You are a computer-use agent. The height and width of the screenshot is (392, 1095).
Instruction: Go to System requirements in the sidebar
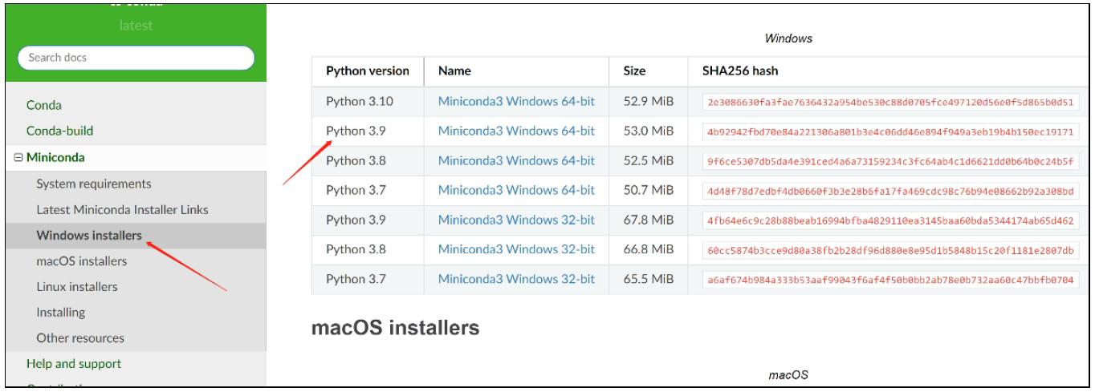pyautogui.click(x=93, y=184)
